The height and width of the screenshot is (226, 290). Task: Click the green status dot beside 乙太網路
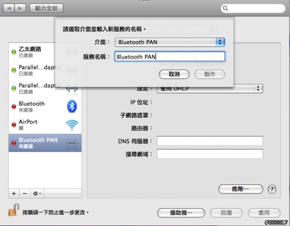pos(14,52)
